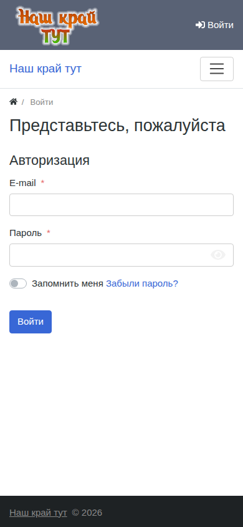Click the 'Авторизация' section heading
The image size is (243, 527).
50,160
